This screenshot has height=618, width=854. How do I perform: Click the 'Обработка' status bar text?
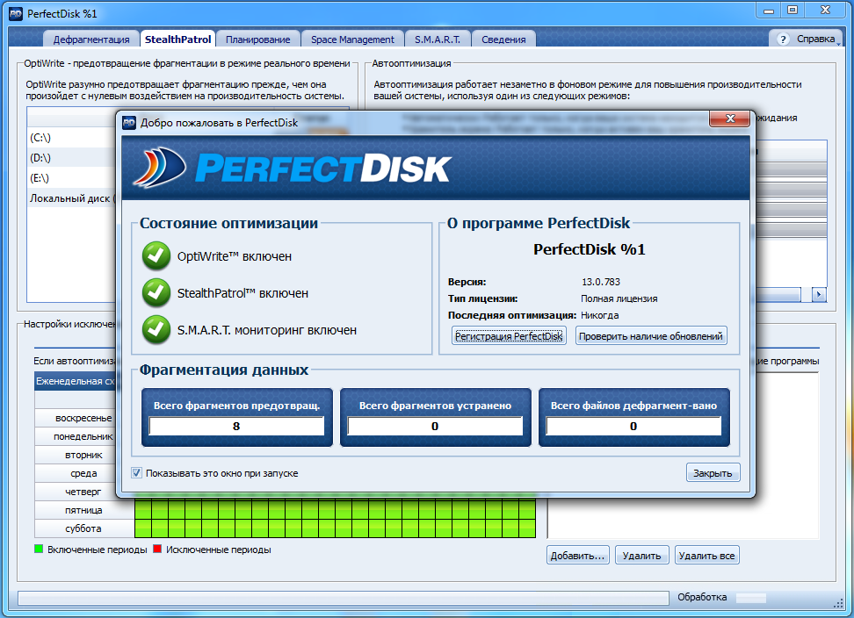tap(702, 597)
